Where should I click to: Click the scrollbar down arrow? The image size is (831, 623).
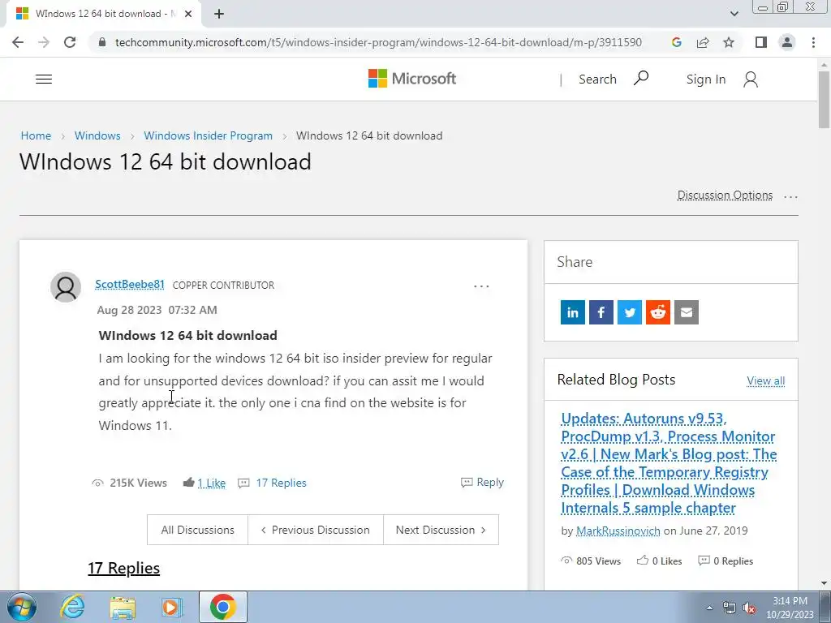(824, 583)
